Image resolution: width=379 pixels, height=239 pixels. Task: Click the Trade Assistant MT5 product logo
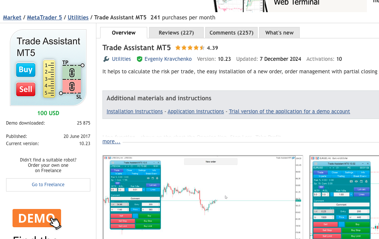[x=48, y=68]
